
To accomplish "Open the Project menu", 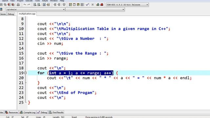I will [20, 1].
